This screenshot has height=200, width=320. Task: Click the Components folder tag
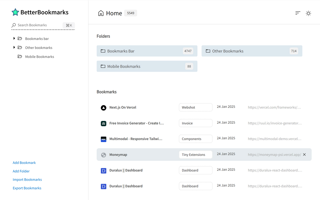pos(195,139)
